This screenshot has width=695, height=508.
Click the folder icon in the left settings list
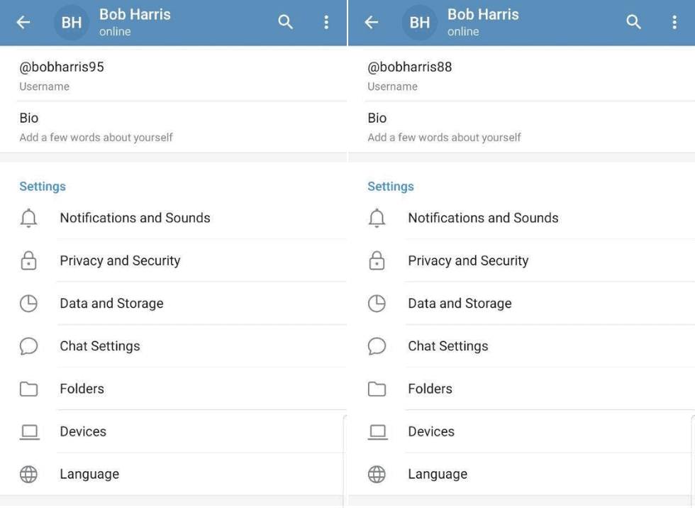click(x=28, y=389)
